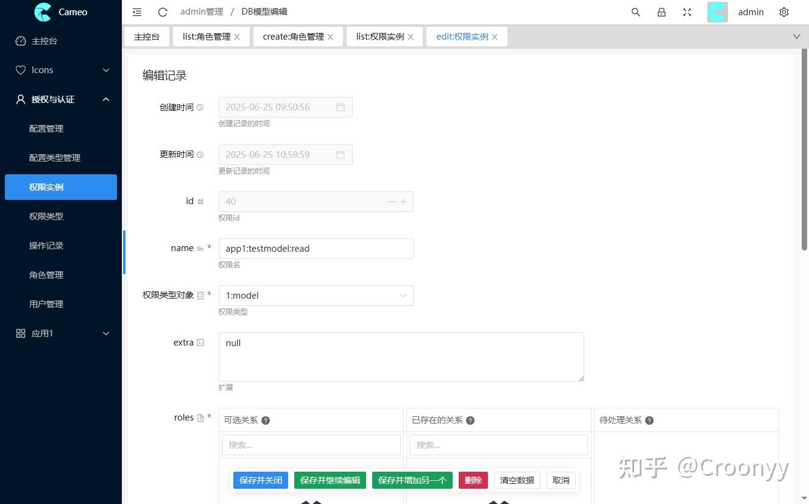The image size is (809, 504).
Task: Open the tab overflow chevron on the right
Action: click(797, 37)
